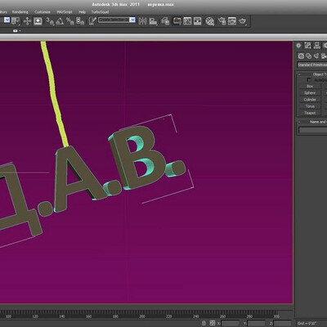Switch to the Hierarchy panel tab
327x327 pixels.
(317, 46)
